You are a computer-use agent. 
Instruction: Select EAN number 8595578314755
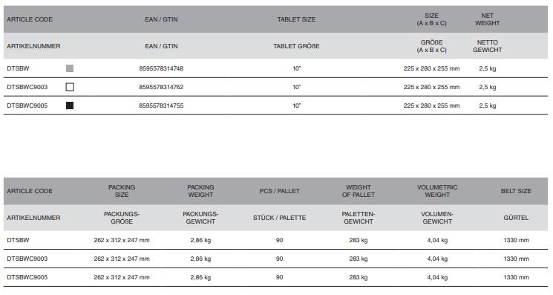[x=161, y=106]
